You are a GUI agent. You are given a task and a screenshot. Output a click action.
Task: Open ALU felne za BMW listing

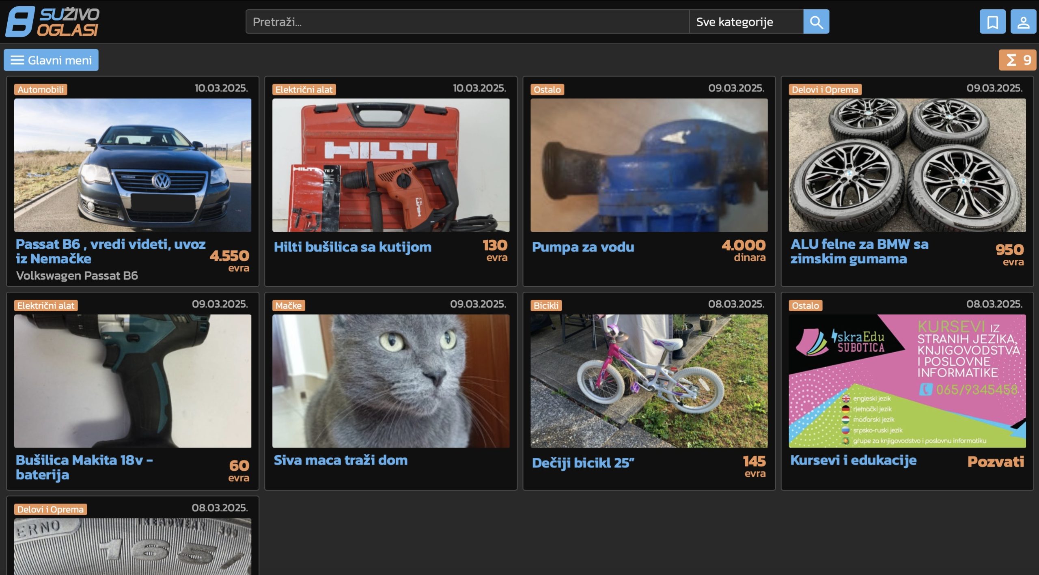coord(859,251)
